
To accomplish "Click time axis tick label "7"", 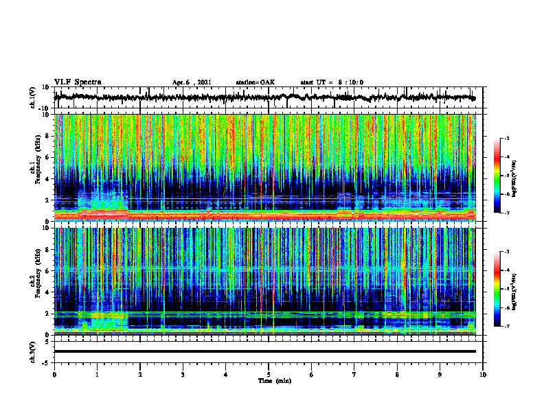I will [x=354, y=375].
